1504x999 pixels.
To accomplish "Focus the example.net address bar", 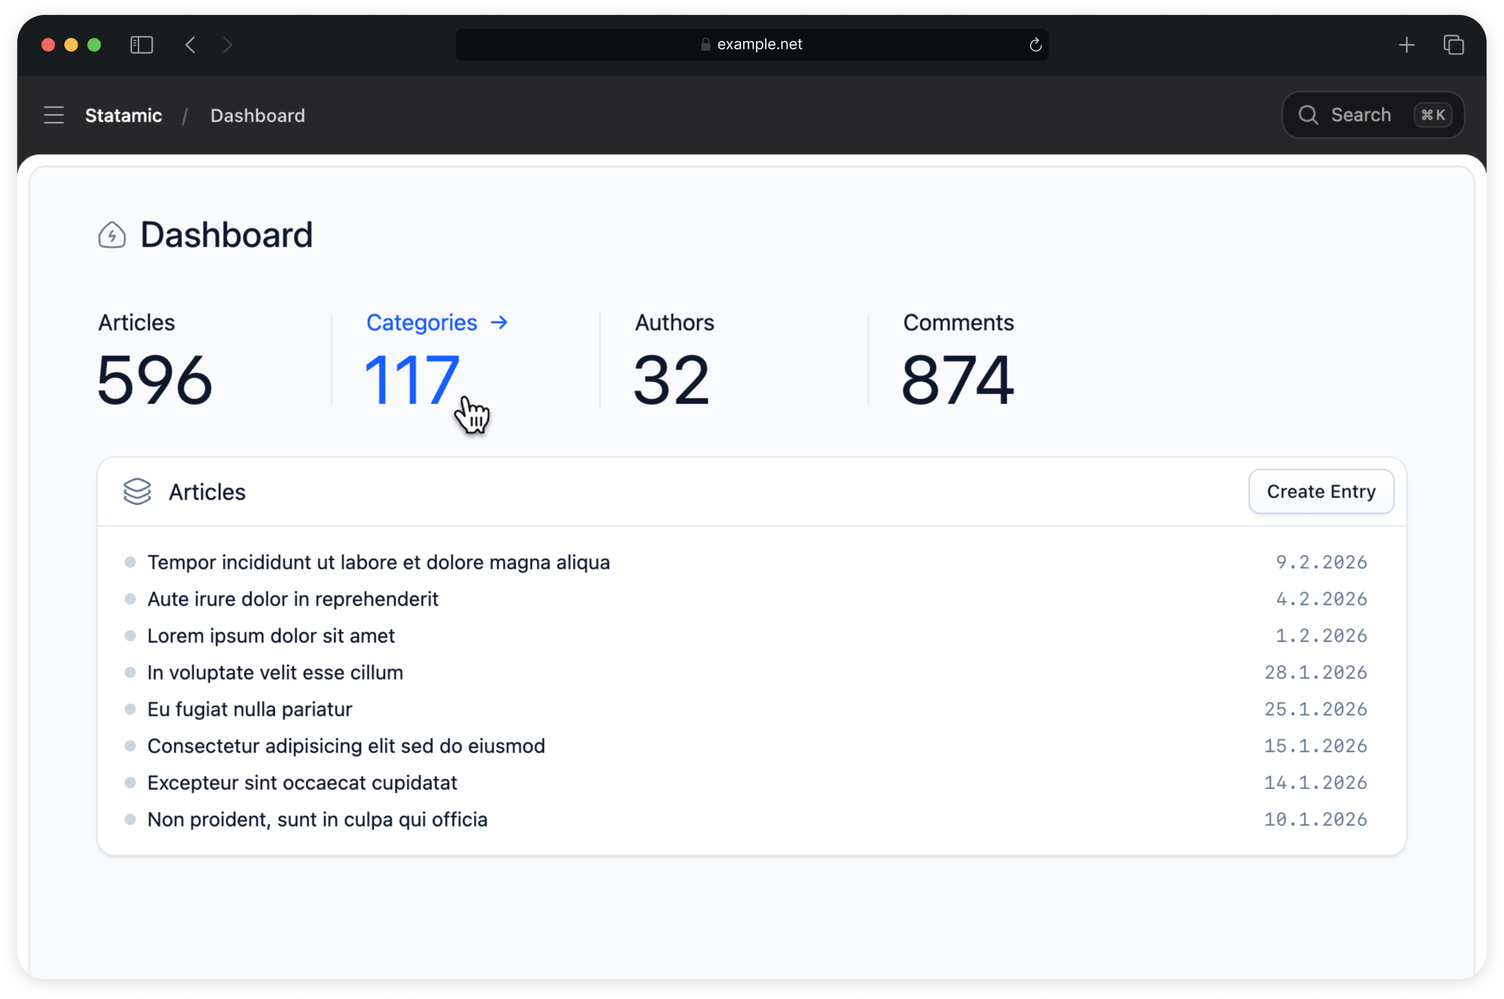I will click(752, 45).
